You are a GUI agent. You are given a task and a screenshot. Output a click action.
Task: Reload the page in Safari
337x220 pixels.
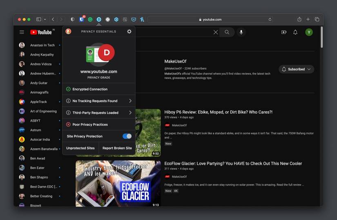[270, 19]
